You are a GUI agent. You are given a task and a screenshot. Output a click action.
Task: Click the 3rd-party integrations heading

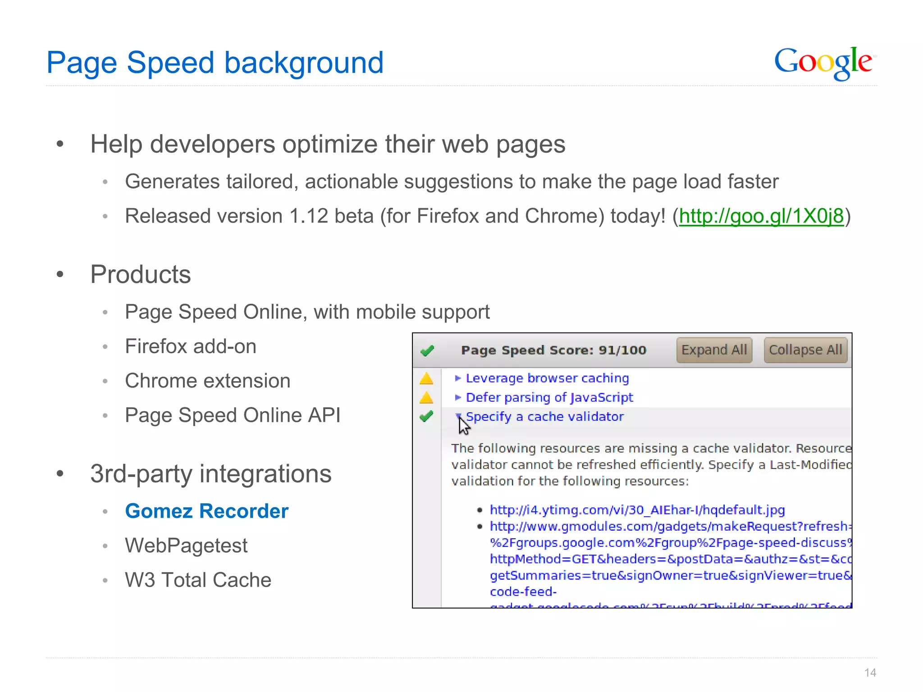211,473
